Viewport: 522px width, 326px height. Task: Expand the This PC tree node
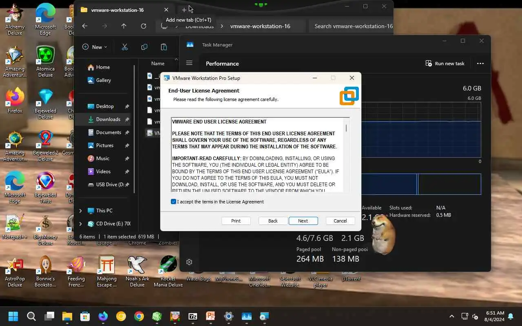(80, 211)
